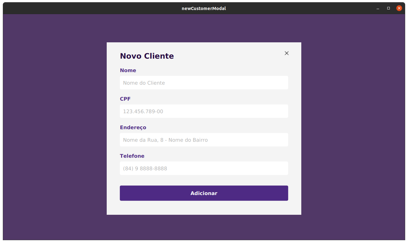408x243 pixels.
Task: Click the "Novo Cliente" heading text
Action: [x=147, y=56]
